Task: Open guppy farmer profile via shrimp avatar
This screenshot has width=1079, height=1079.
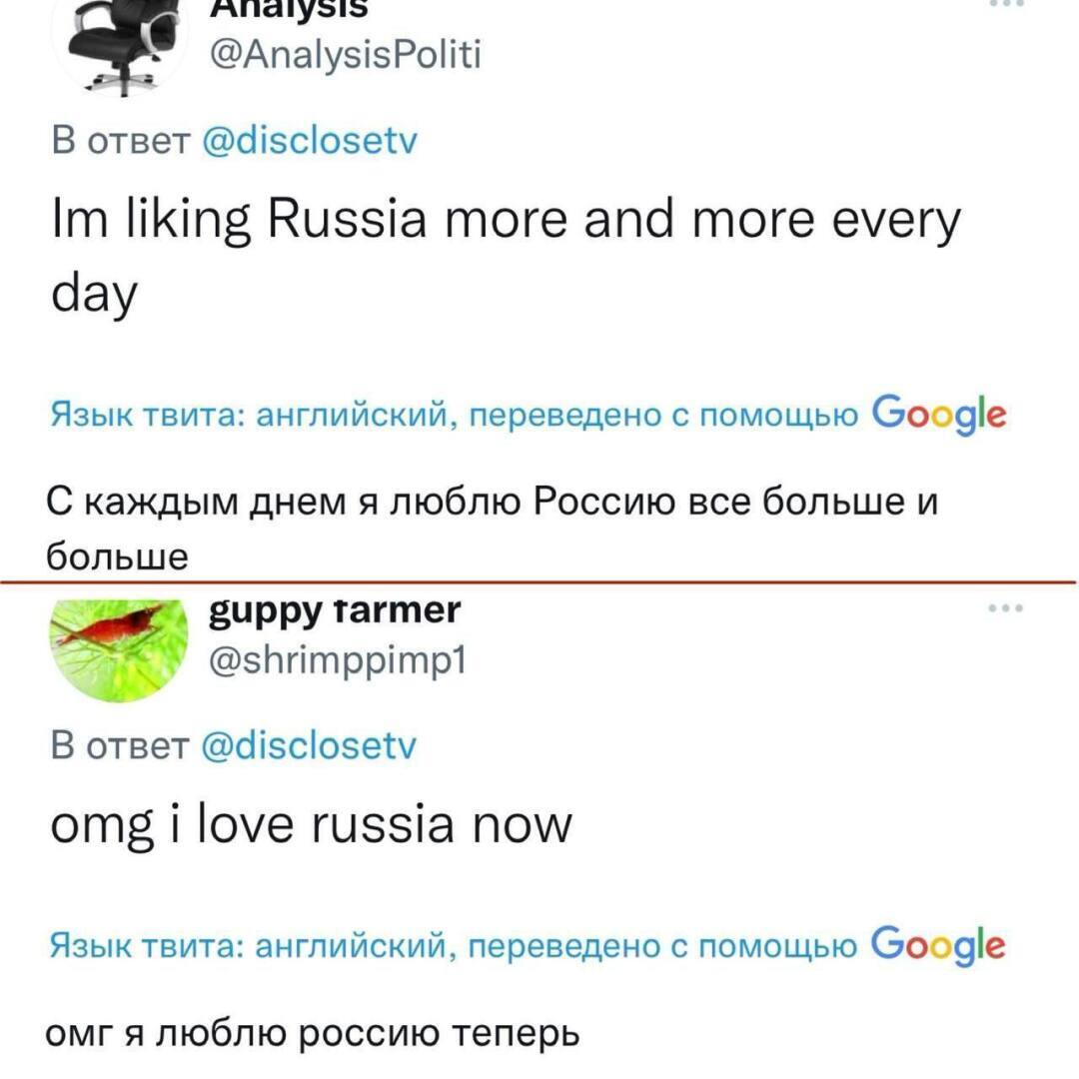Action: pyautogui.click(x=120, y=641)
